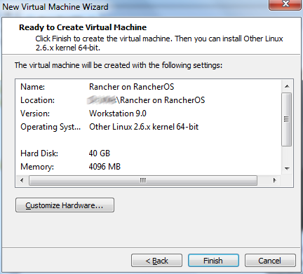Click the settings list scroll-down arrow
303x274 pixels.
pos(287,168)
